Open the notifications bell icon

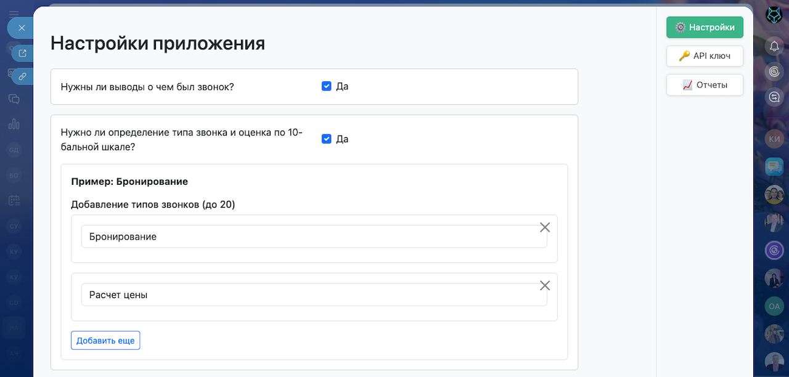click(774, 46)
